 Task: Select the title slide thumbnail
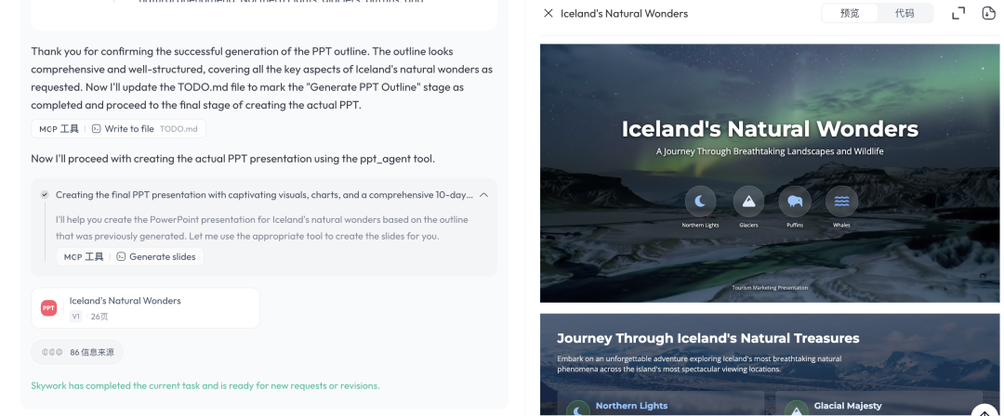(771, 173)
